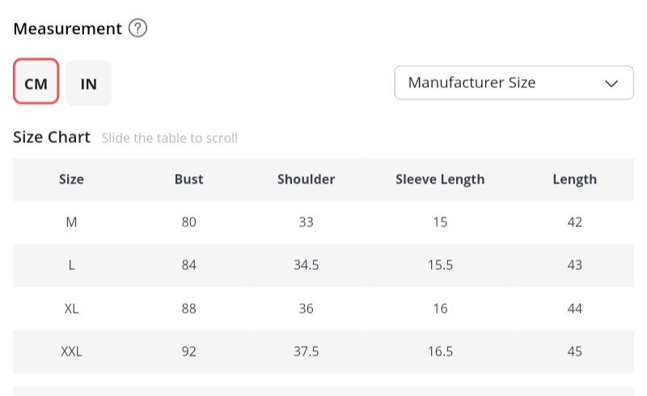Screen dimensions: 647x396
Task: Click the sleeve length value 16
Action: click(x=440, y=309)
